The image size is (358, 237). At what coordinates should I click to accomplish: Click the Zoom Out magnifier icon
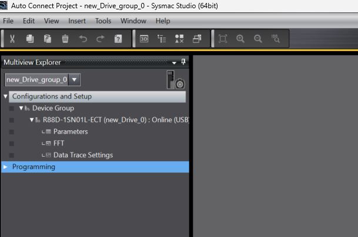pyautogui.click(x=258, y=39)
